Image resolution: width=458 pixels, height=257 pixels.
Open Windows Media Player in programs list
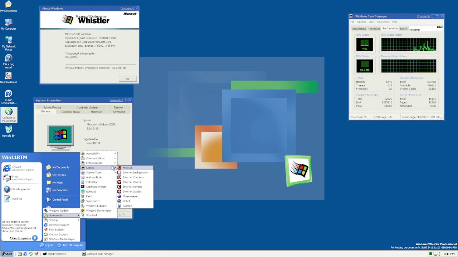coord(62,239)
